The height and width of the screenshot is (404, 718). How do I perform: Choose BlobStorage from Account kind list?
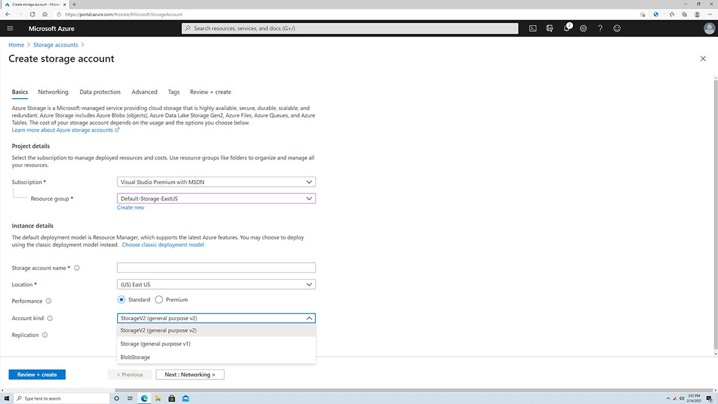(135, 357)
